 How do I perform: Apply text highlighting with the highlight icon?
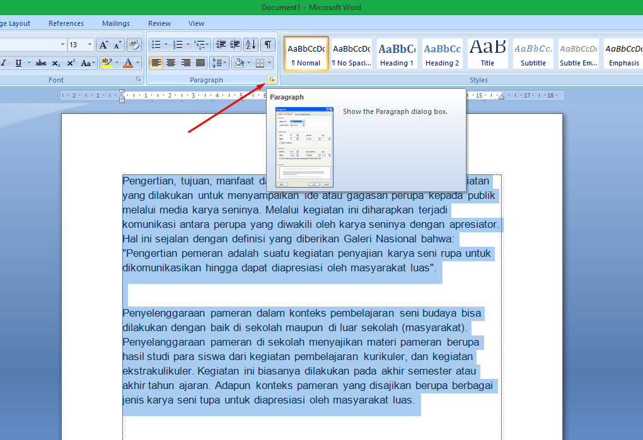point(107,62)
